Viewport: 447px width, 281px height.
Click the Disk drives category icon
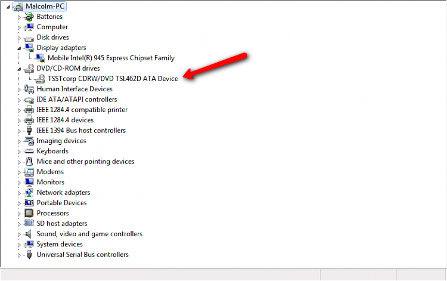(x=29, y=38)
